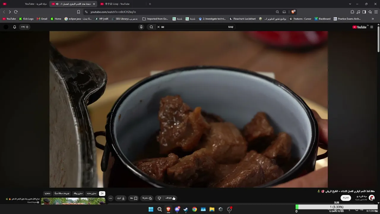Open the Flowchart: Lucidchart bookmark
380x214 pixels.
242,19
